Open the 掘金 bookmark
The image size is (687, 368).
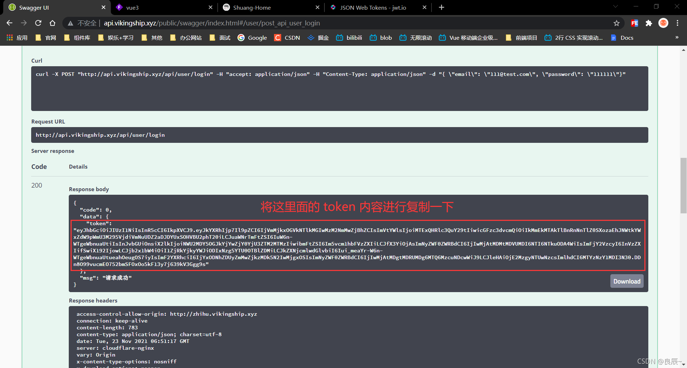coord(318,38)
